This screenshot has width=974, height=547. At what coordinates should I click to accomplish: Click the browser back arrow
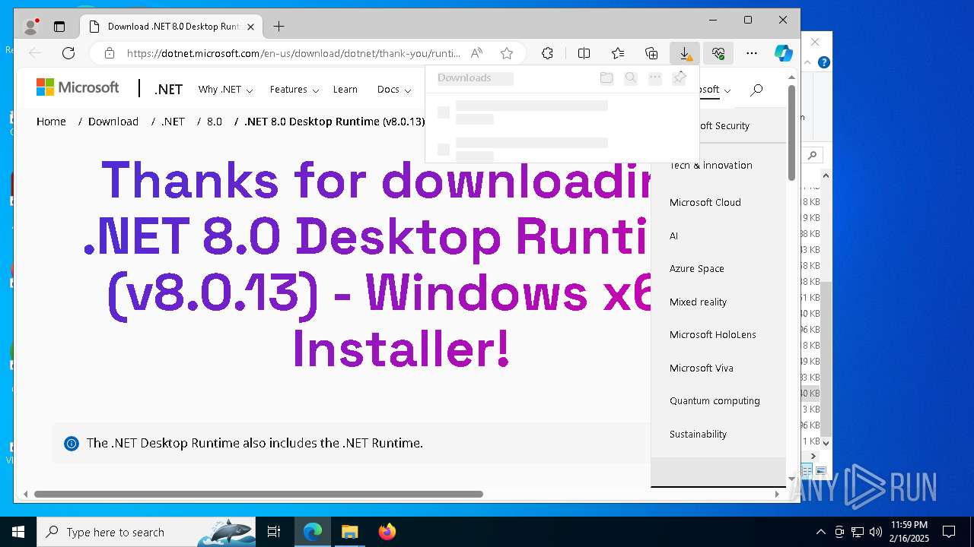coord(35,53)
